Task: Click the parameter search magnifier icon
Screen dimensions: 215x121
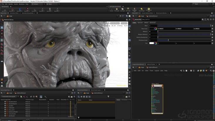Action: pyautogui.click(x=208, y=20)
